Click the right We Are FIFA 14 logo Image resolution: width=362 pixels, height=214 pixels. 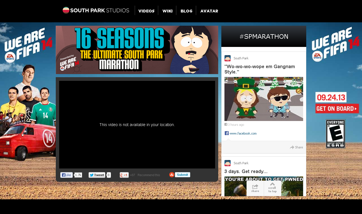tap(335, 45)
